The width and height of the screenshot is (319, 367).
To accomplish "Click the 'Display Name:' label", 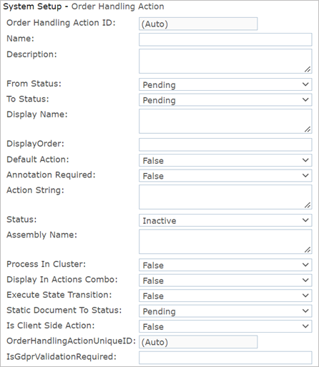I will pyautogui.click(x=37, y=114).
